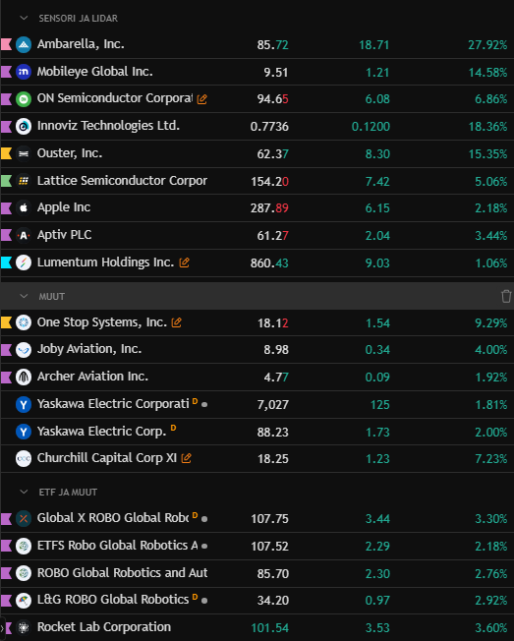Open note icon beside One Stop Systems

(177, 322)
